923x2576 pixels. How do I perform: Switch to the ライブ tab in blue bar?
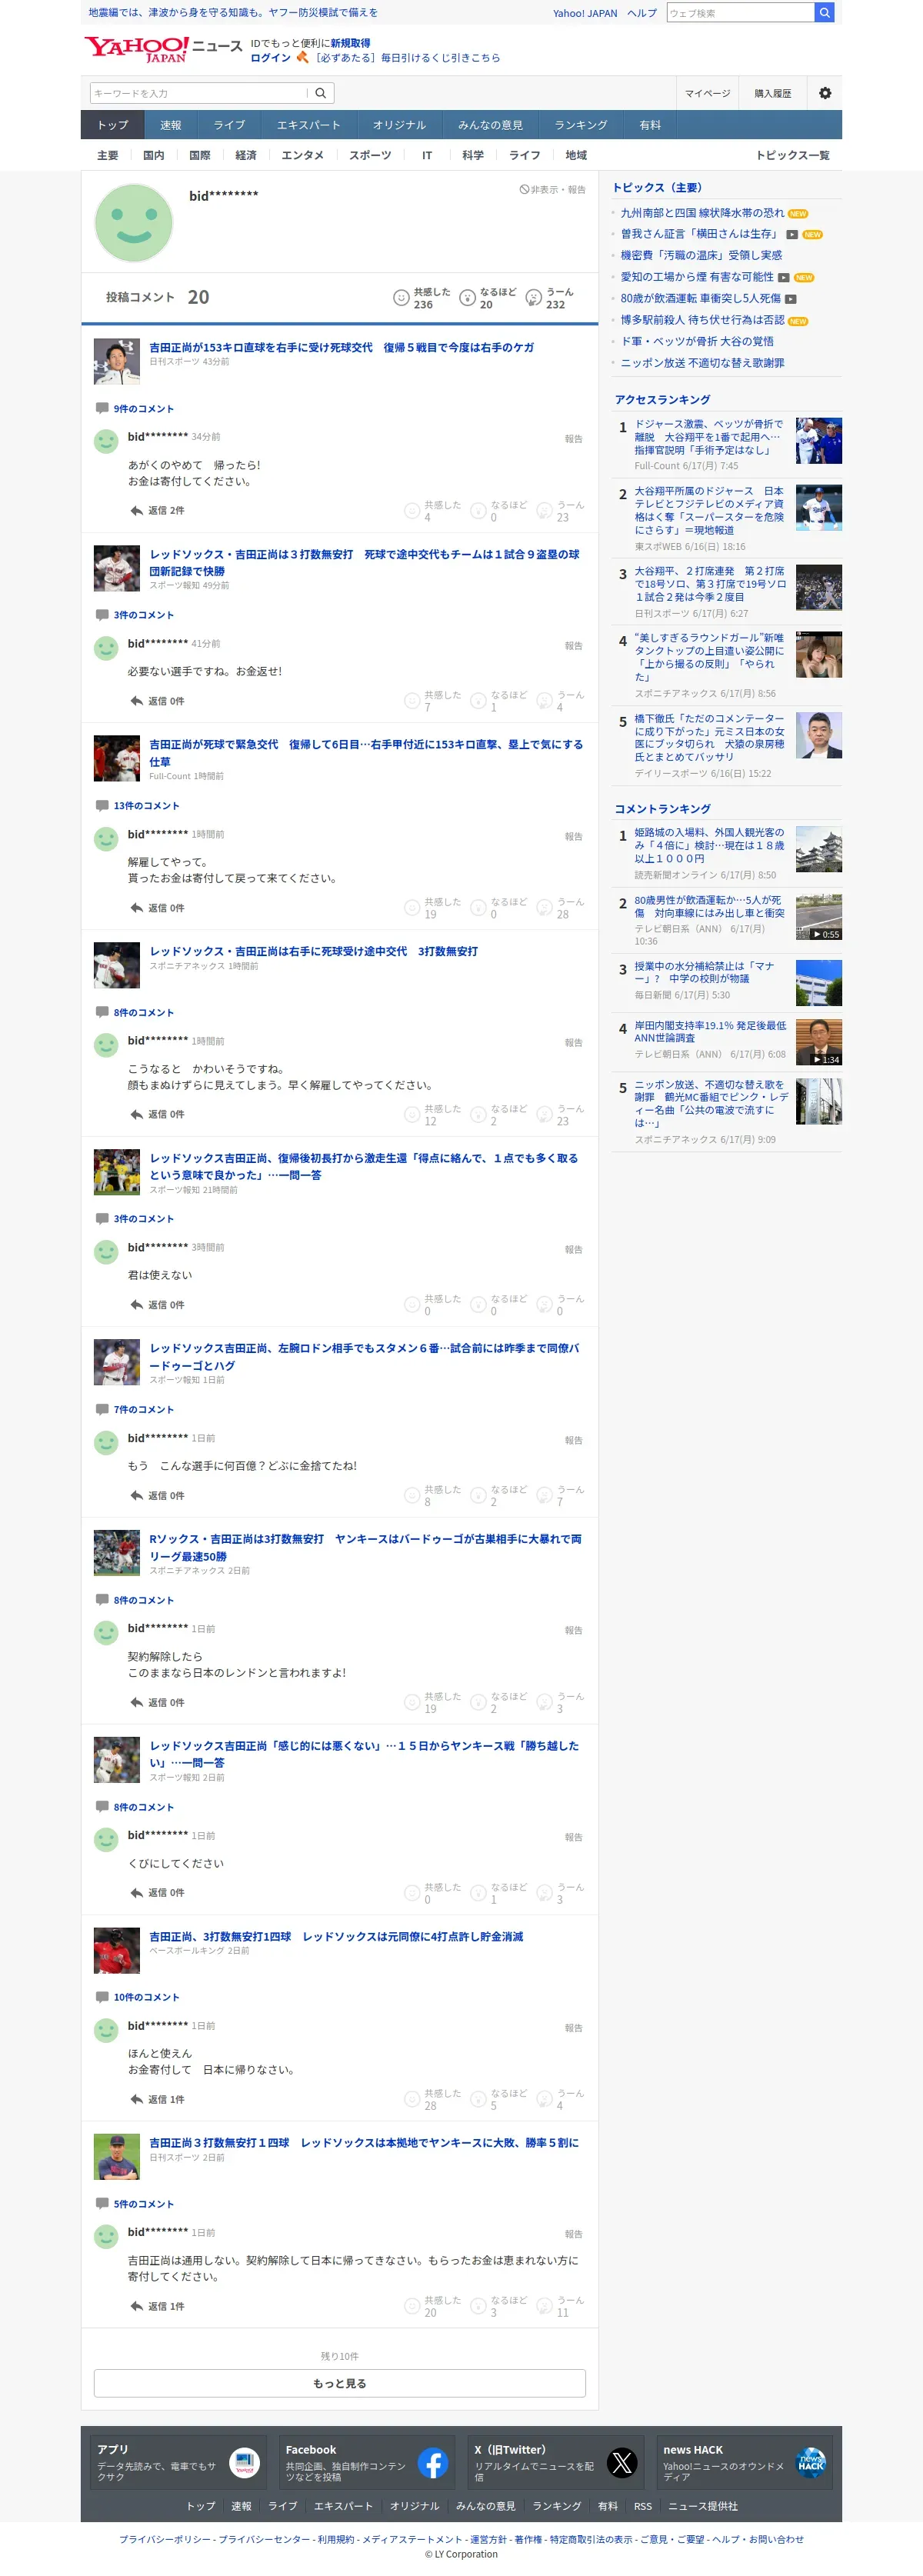[x=229, y=125]
